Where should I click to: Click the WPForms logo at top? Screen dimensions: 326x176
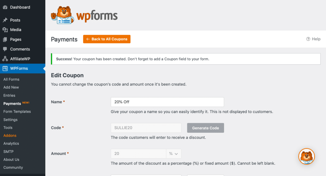[x=84, y=15]
